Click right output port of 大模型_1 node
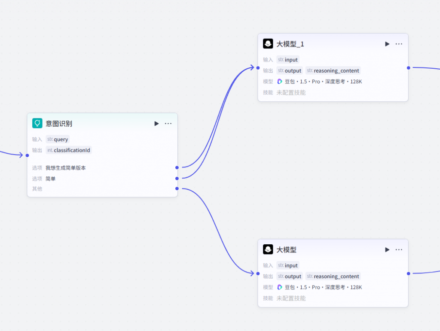 [x=409, y=68]
